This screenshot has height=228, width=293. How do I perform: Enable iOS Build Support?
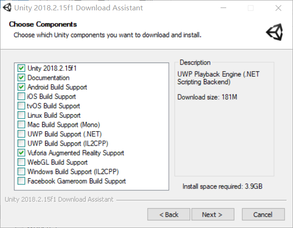click(21, 96)
